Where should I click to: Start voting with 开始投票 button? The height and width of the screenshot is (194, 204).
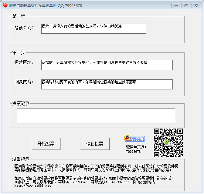coord(46,144)
